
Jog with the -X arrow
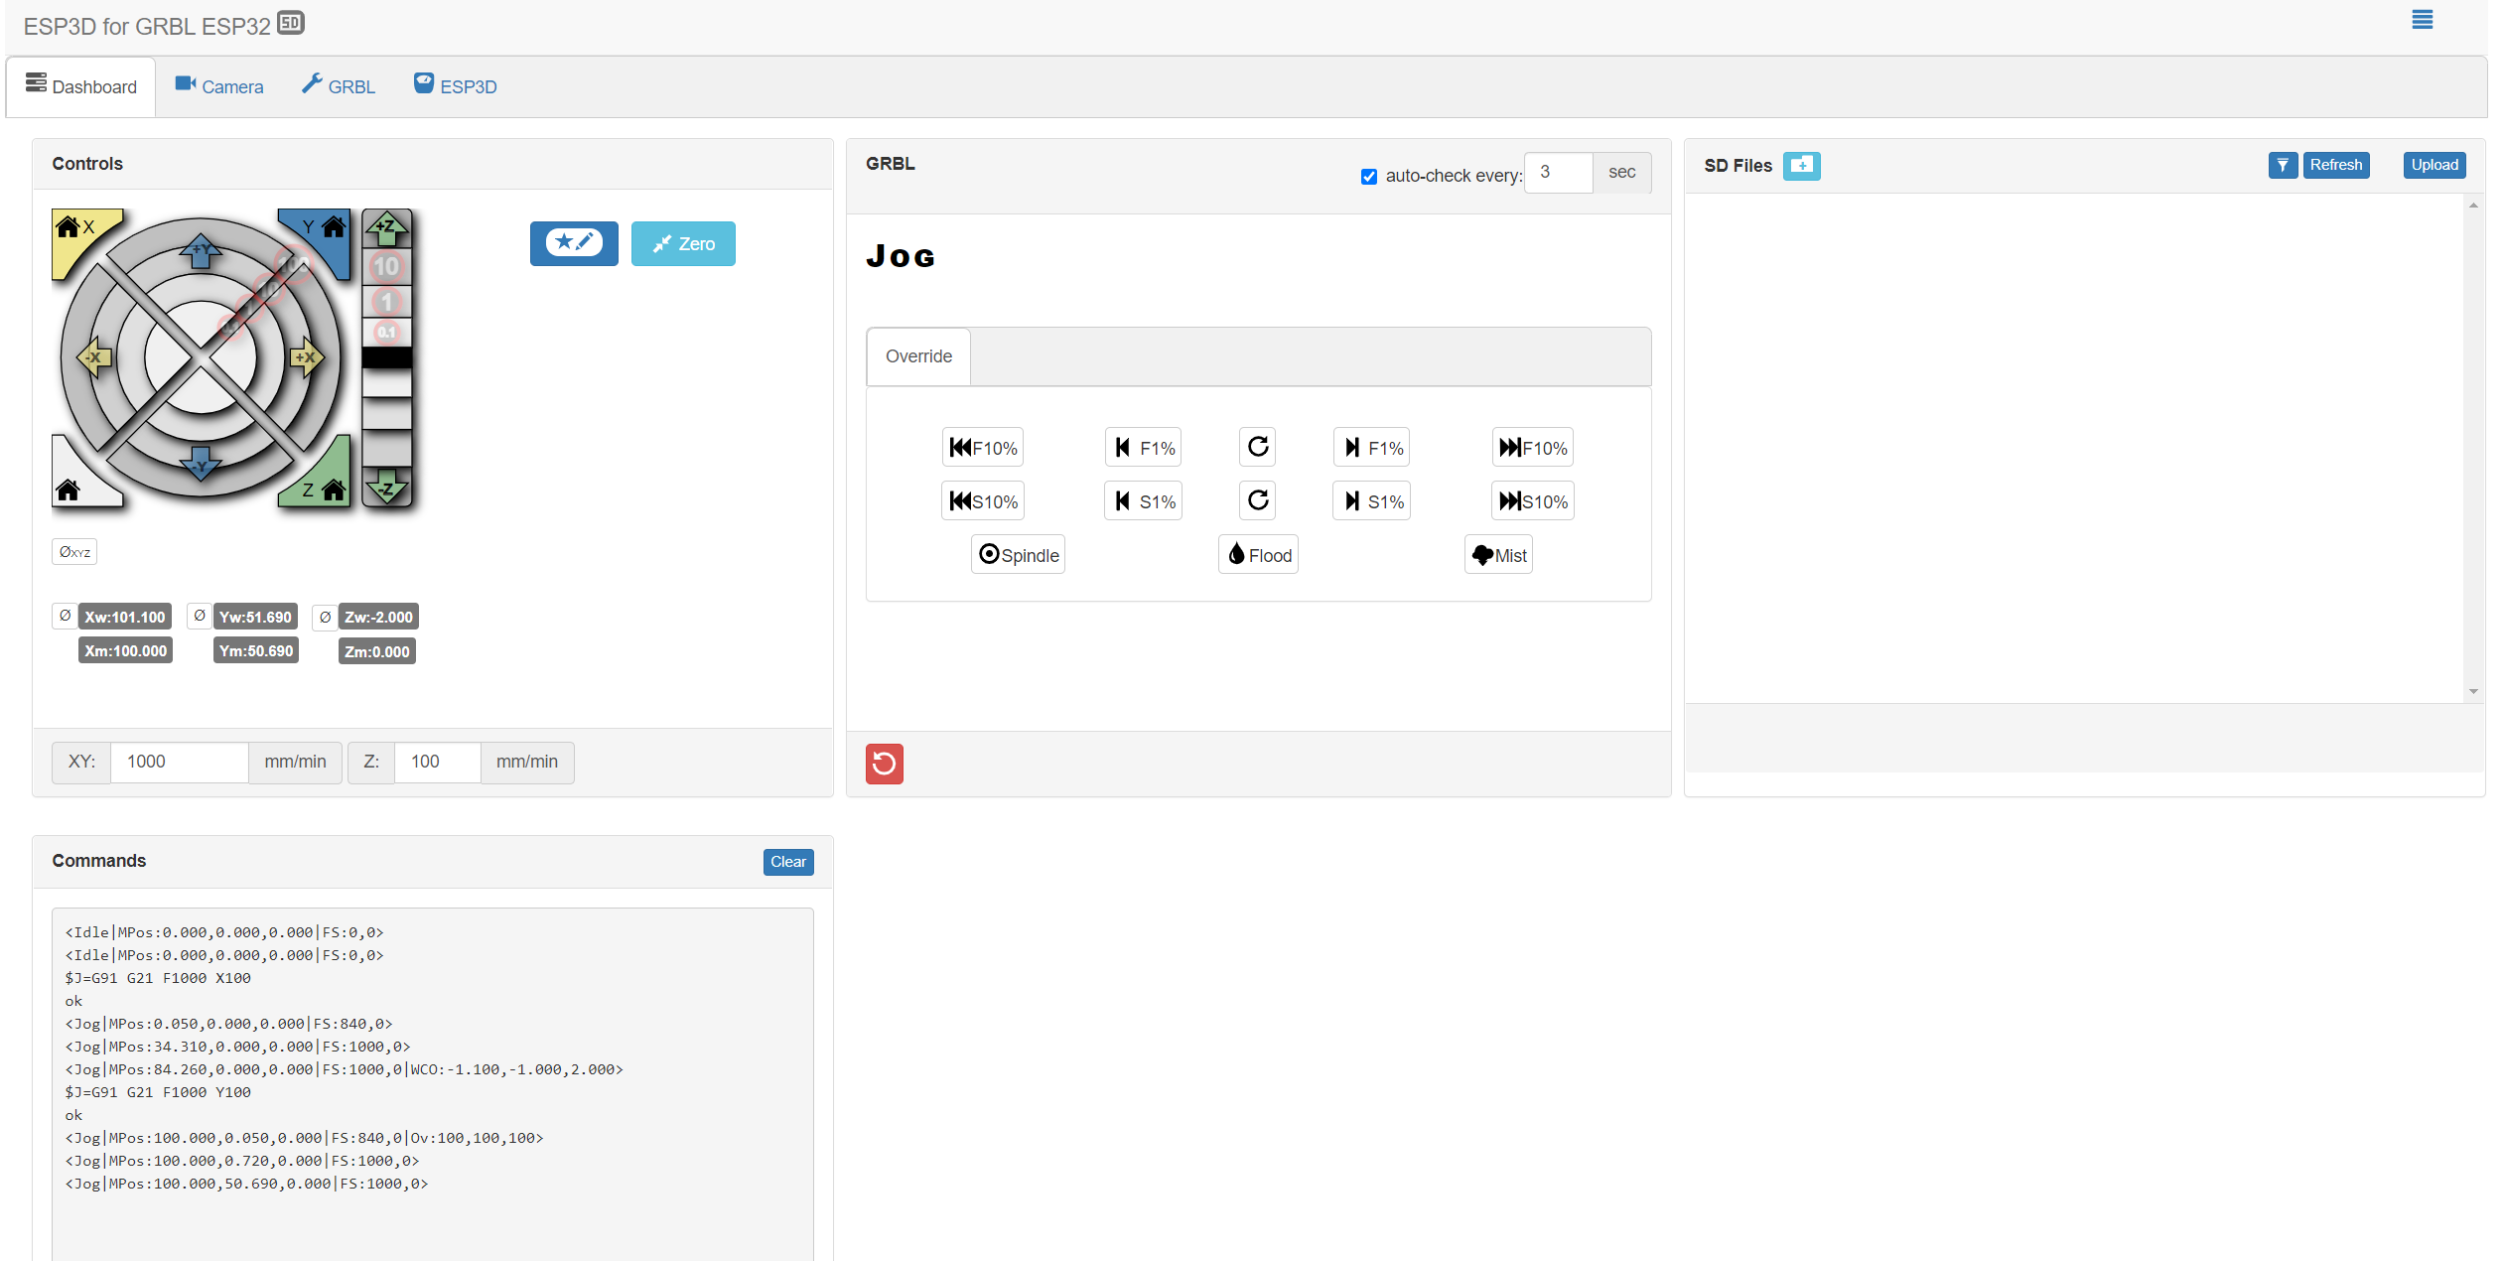pyautogui.click(x=94, y=357)
